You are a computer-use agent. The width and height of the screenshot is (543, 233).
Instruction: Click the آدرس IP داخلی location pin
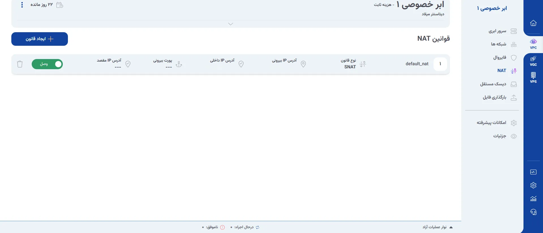coord(241,64)
